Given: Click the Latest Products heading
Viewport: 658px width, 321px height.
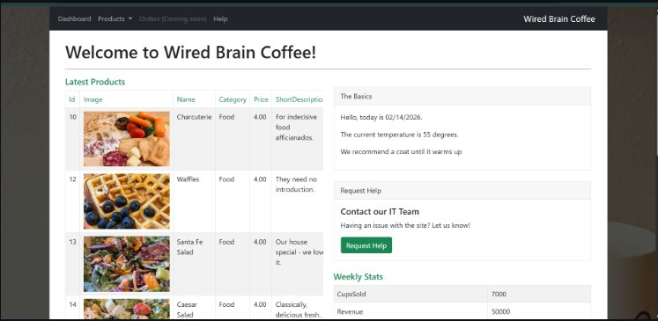Looking at the screenshot, I should coord(95,82).
